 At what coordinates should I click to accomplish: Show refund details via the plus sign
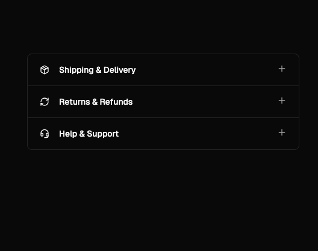(282, 101)
